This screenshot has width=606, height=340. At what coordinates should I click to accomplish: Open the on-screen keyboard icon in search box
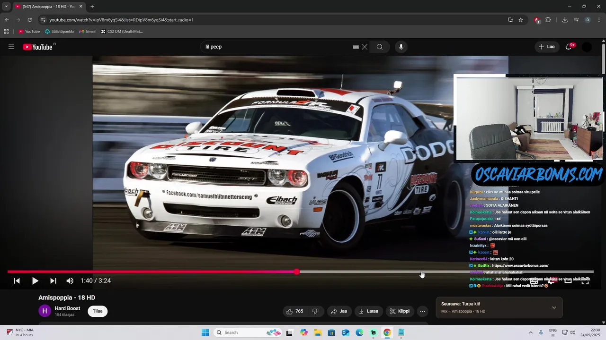point(356,47)
